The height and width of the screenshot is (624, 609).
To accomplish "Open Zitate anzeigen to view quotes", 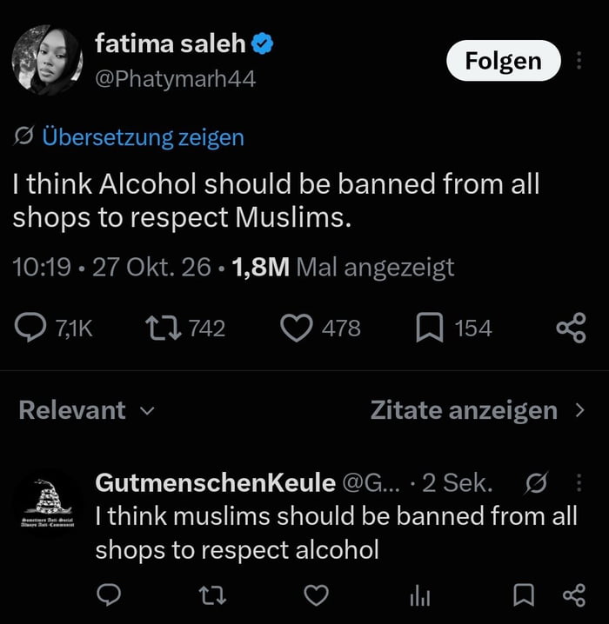I will 478,410.
